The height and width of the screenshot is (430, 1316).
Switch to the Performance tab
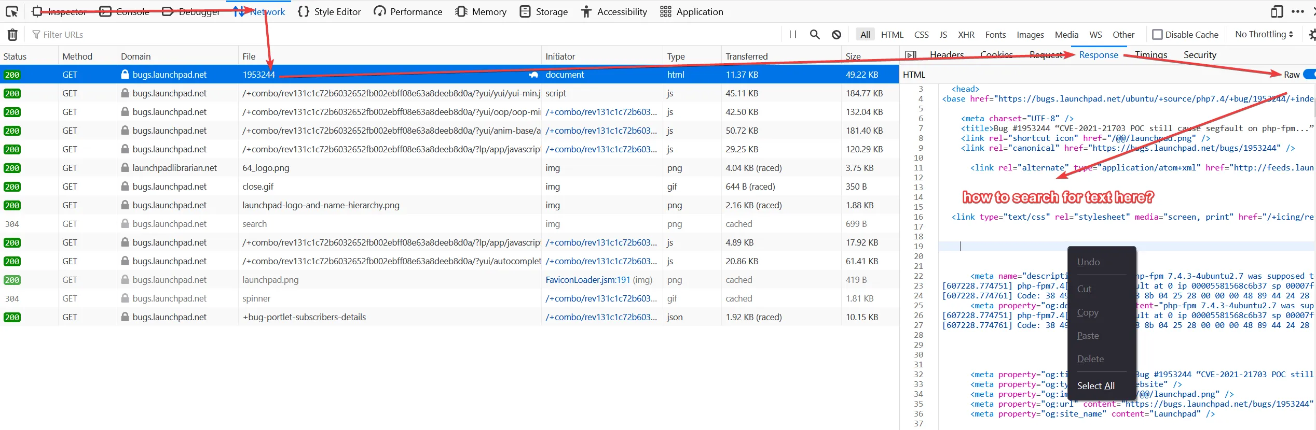tap(408, 11)
